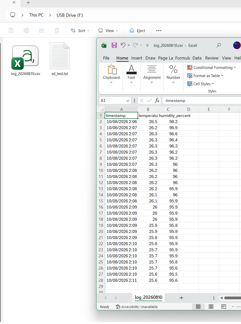The width and height of the screenshot is (241, 324).
Task: Open the Page Layout ribbon tab
Action: coord(166,58)
